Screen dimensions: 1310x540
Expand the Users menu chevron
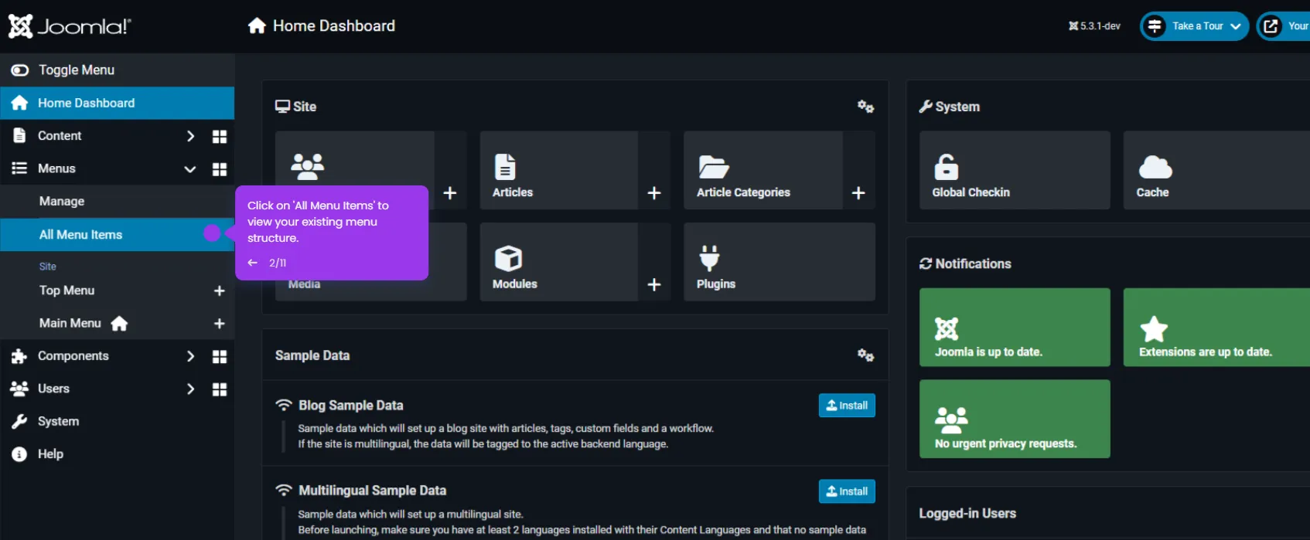(x=190, y=389)
